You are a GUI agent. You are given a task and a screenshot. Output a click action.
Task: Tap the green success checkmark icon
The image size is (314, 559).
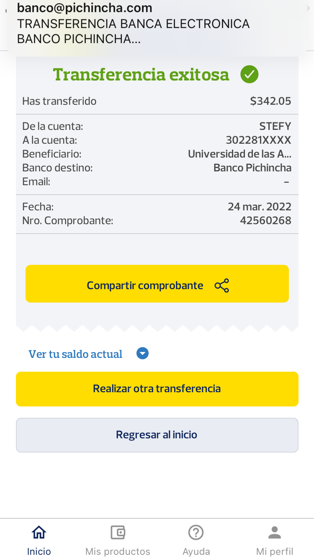pyautogui.click(x=249, y=75)
